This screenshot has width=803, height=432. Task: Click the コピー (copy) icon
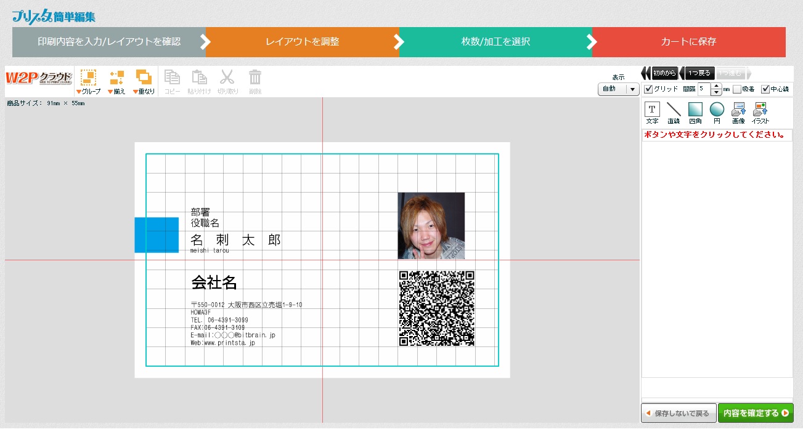coord(173,78)
